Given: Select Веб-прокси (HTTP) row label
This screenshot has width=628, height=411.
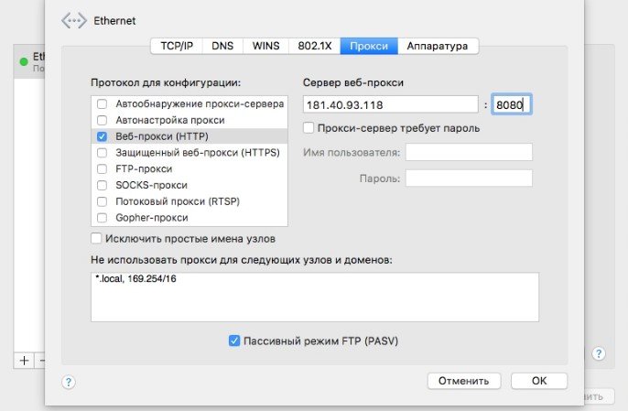Looking at the screenshot, I should [x=162, y=136].
